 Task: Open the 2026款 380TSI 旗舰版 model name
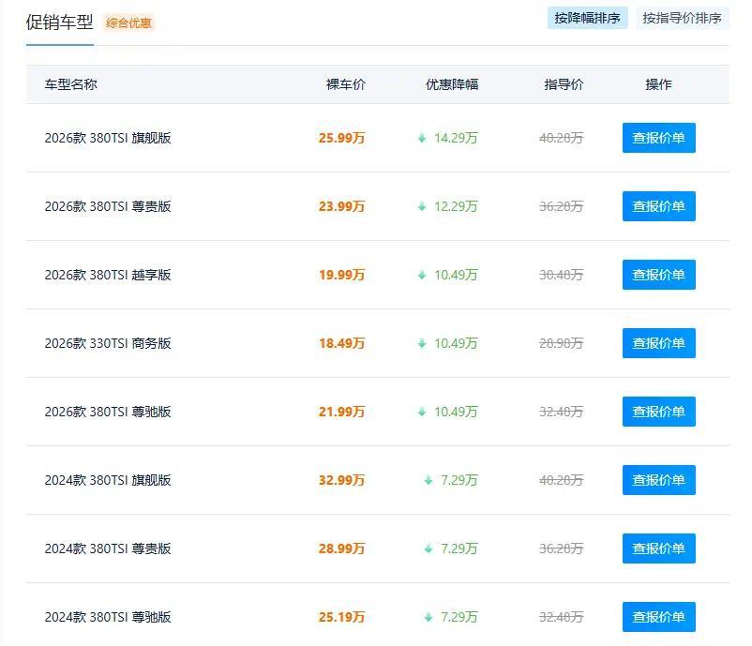(x=108, y=138)
